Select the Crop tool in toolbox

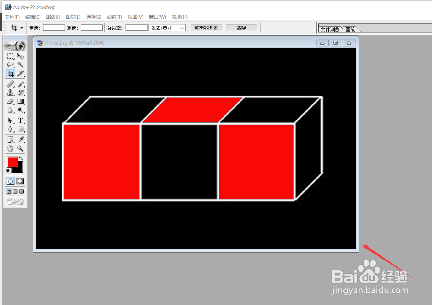coord(10,73)
